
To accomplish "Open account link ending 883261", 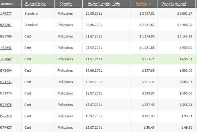I will 6,25.
